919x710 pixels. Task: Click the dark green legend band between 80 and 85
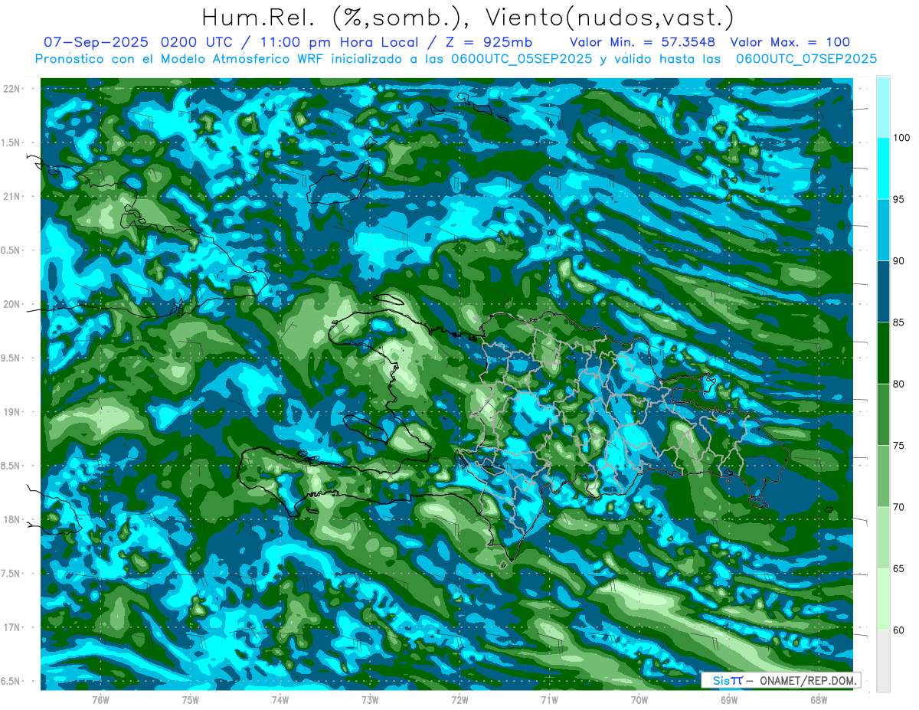[x=883, y=353]
